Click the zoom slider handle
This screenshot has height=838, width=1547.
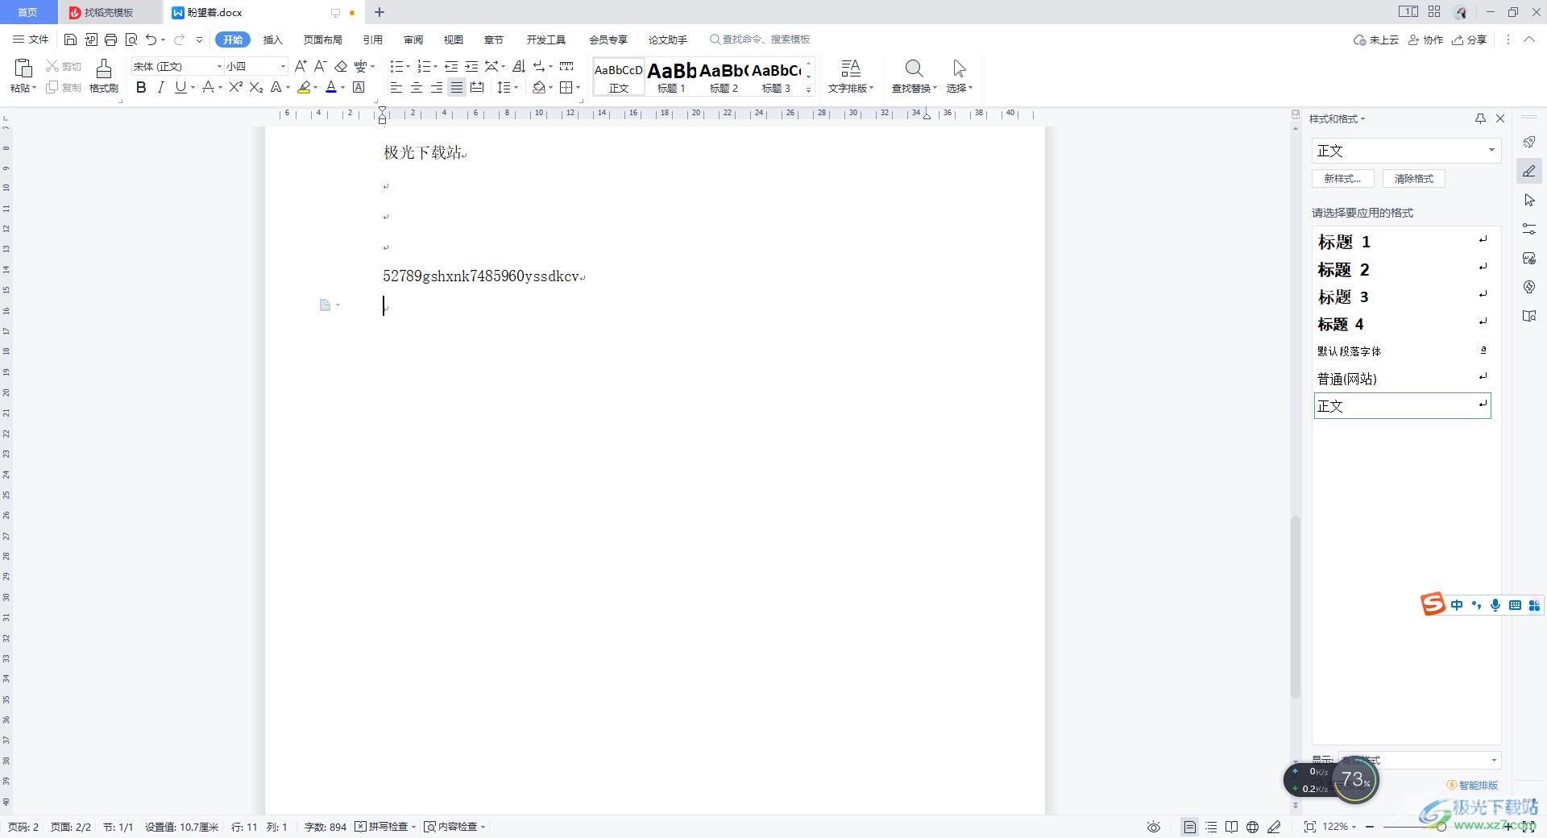pyautogui.click(x=1441, y=827)
